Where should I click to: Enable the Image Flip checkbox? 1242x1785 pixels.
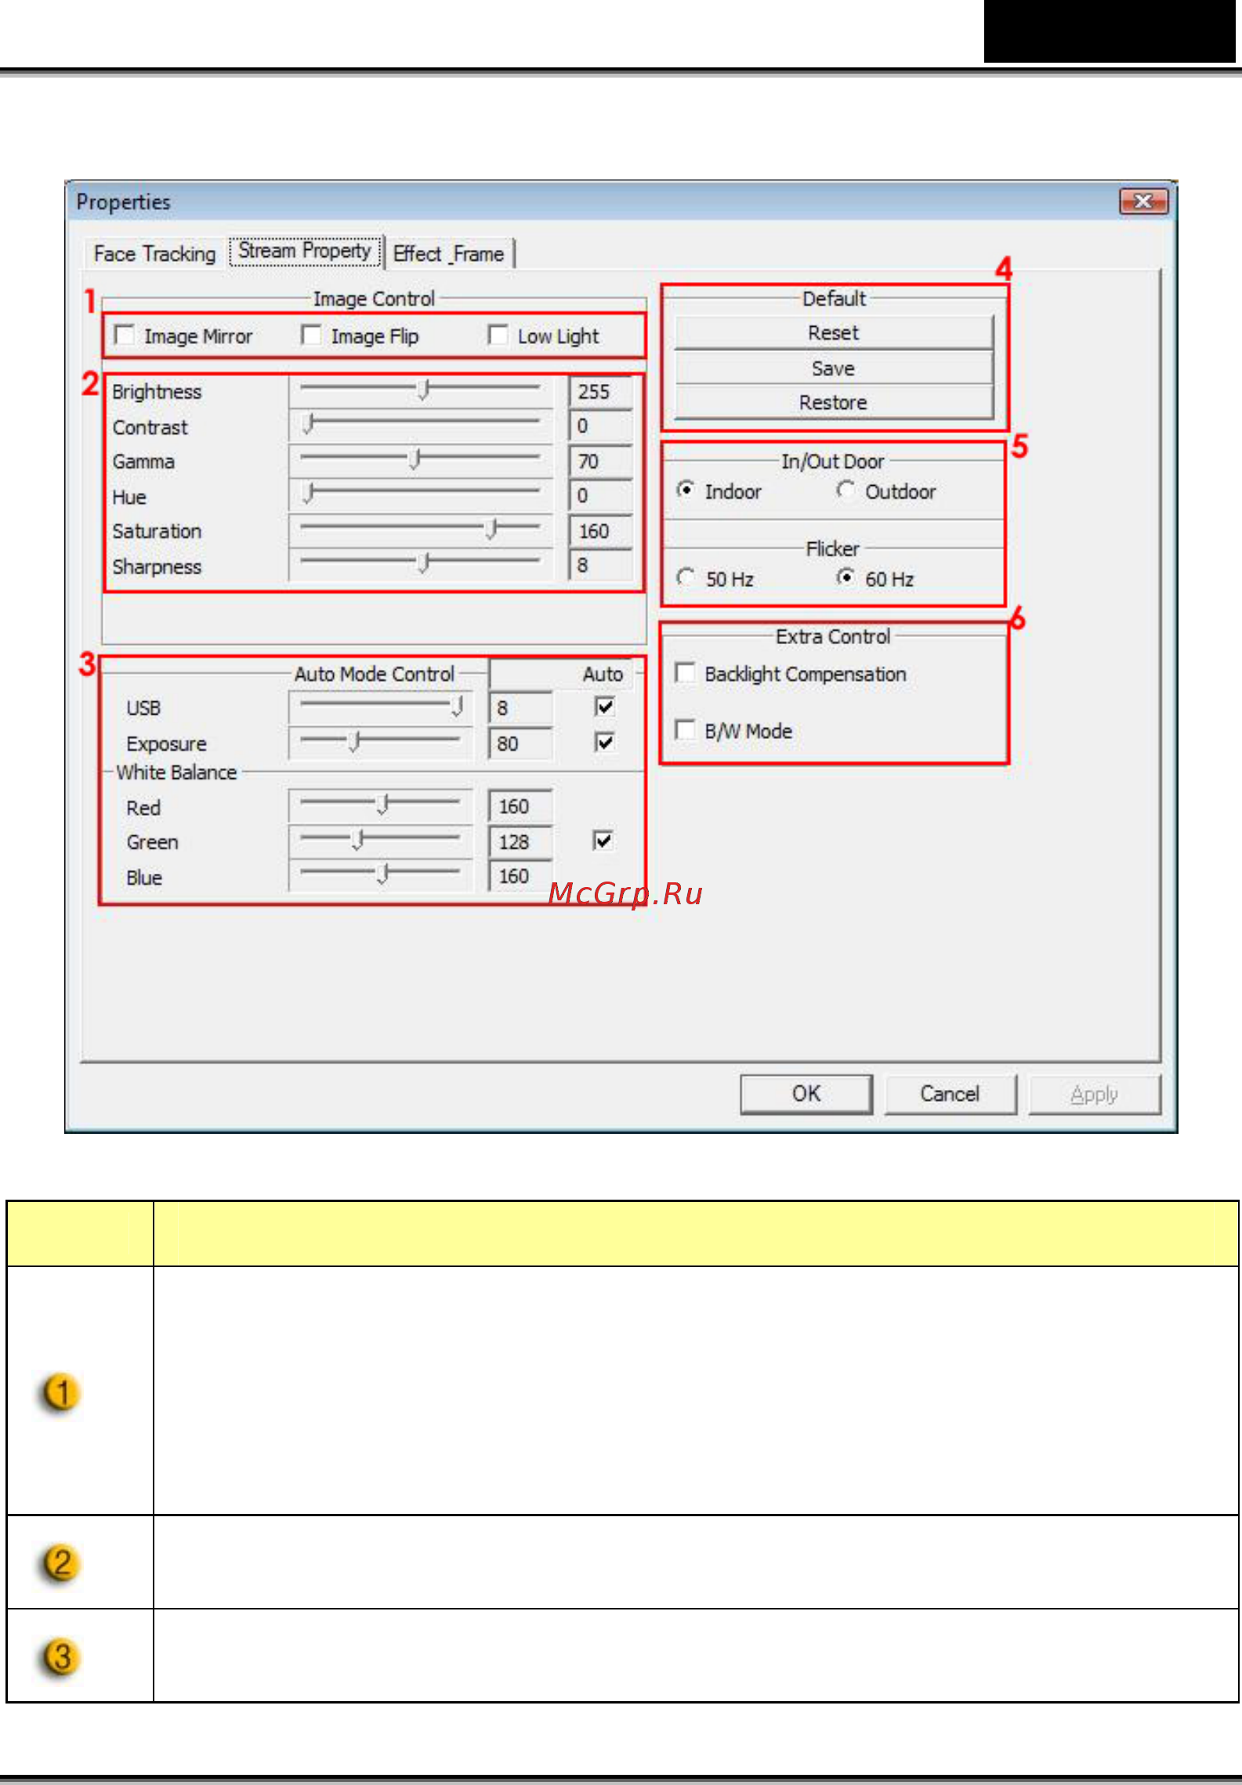311,335
